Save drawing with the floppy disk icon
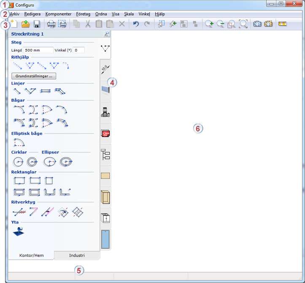This screenshot has width=305, height=283. click(37, 24)
